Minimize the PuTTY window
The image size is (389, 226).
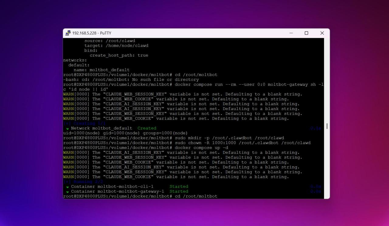tap(291, 33)
